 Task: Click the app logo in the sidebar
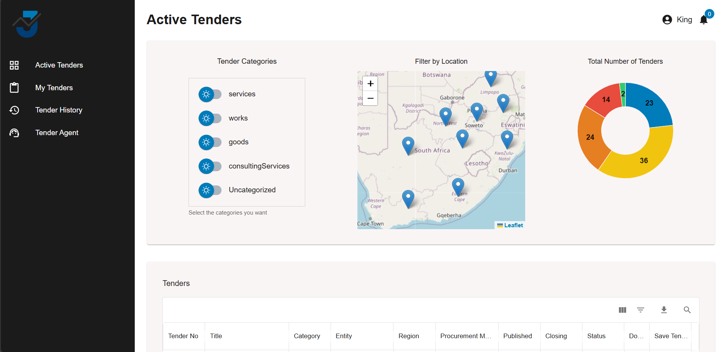(26, 24)
